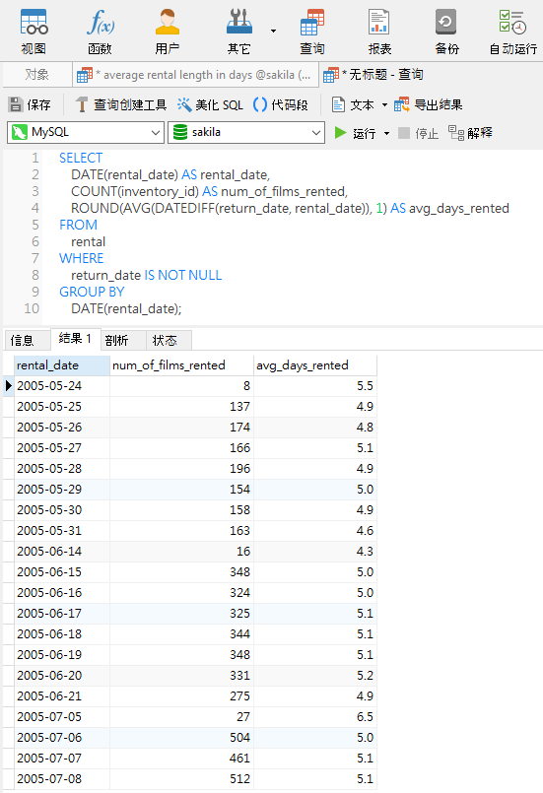Click line number 10 in the gutter
The image size is (543, 793).
(32, 308)
